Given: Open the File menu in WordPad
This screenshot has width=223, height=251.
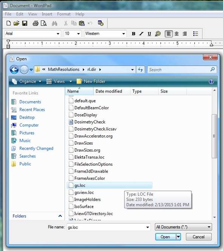Looking at the screenshot, I should (x=8, y=14).
